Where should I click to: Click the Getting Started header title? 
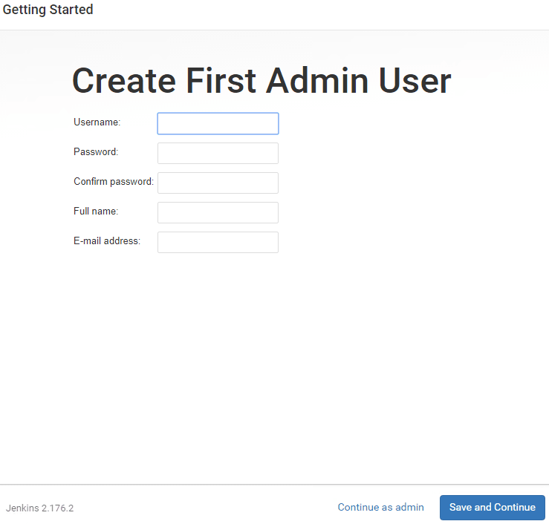[48, 10]
